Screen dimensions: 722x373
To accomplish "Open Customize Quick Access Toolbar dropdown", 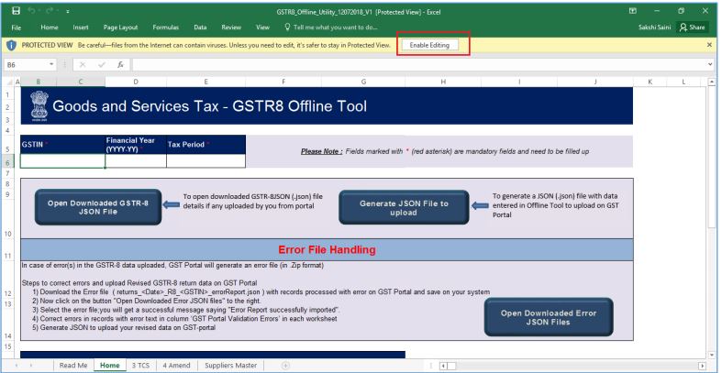I will [68, 11].
